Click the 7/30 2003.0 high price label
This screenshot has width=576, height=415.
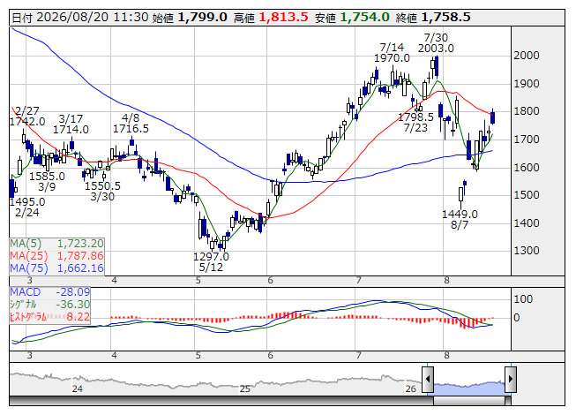point(436,42)
